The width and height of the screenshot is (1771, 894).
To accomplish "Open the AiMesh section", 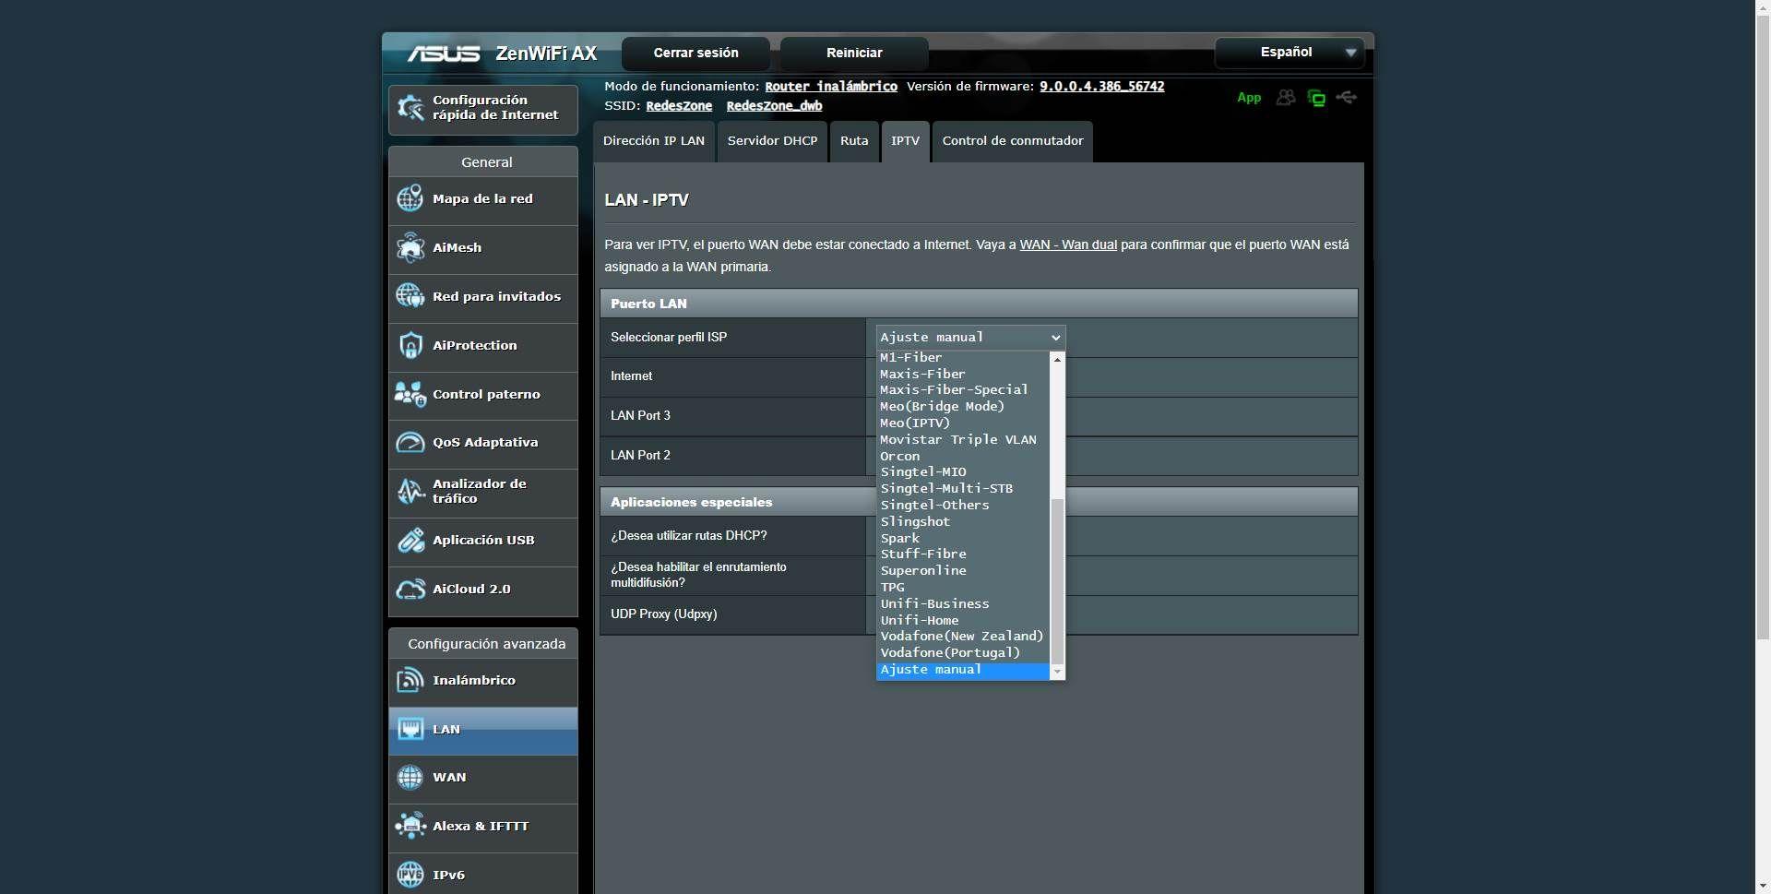I will (x=410, y=247).
